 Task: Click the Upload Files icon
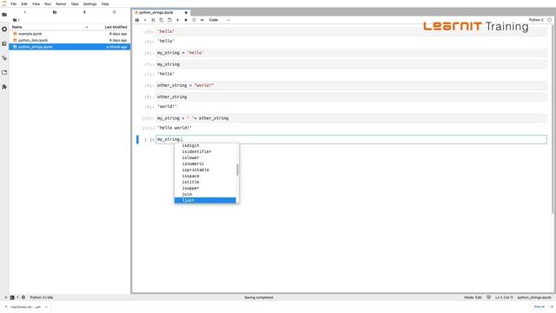[x=84, y=12]
